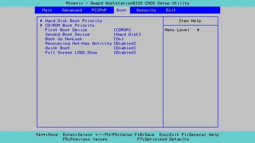
Task: Open the PCIPnP tab
Action: pyautogui.click(x=99, y=10)
